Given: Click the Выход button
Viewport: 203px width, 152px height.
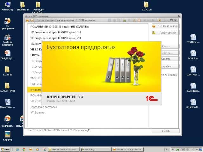Looking at the screenshot, I should [x=165, y=130].
